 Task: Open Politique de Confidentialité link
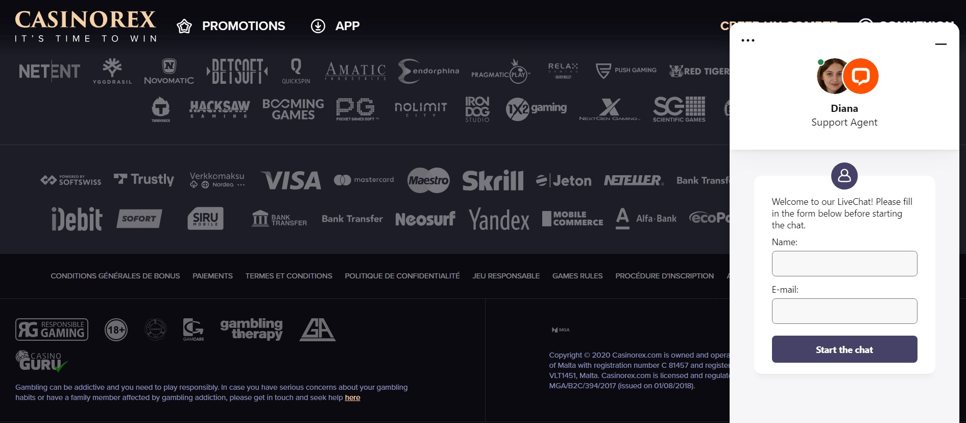tap(402, 276)
